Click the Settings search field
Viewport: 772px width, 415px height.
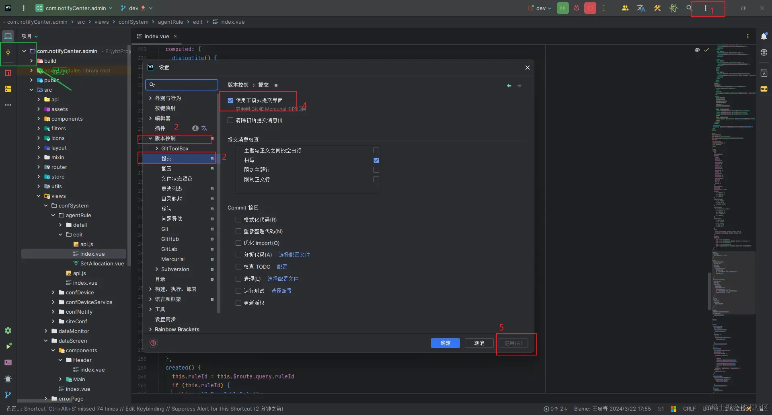point(182,84)
